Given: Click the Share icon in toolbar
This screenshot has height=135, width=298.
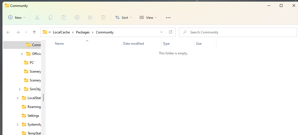Looking at the screenshot, I should 90,17.
